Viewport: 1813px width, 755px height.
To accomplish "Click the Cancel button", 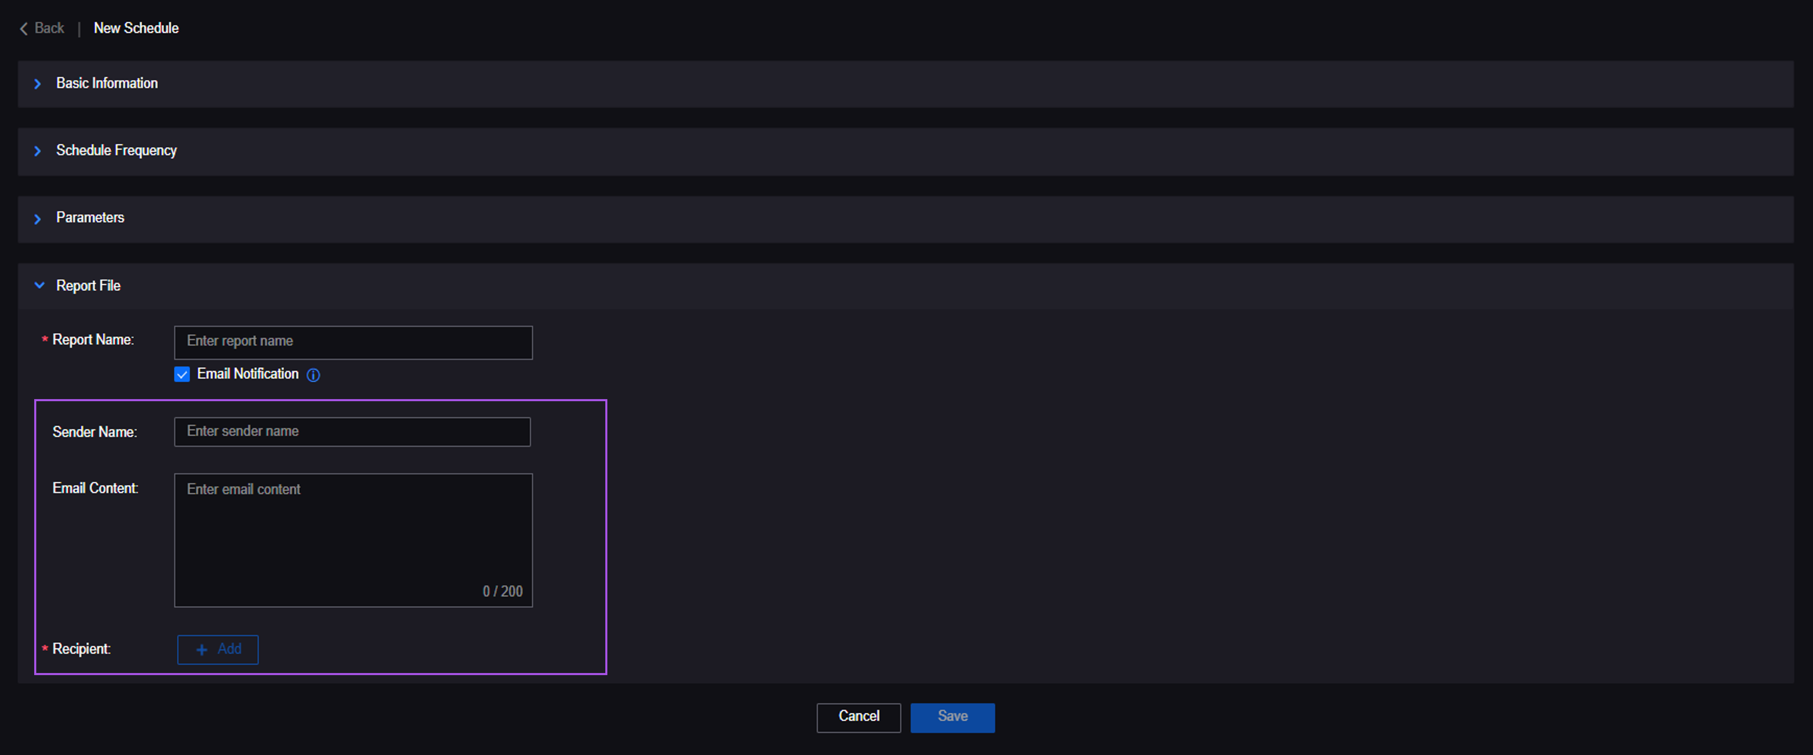I will pyautogui.click(x=858, y=717).
